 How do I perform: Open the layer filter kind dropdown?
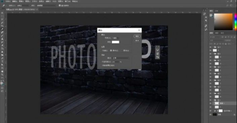pyautogui.click(x=215, y=37)
